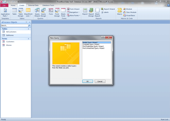The width and height of the screenshot is (170, 121).
Task: Switch to the External Data tab
Action: [x=33, y=5]
